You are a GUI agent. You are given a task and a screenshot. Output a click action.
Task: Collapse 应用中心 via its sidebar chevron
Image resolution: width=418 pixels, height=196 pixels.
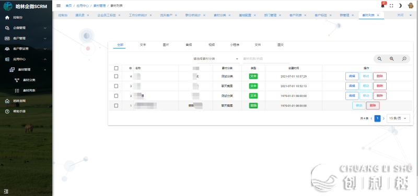point(45,59)
